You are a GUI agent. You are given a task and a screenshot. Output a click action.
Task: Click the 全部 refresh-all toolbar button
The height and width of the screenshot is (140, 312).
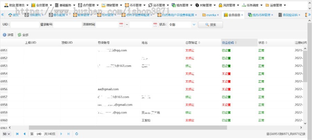tap(23, 35)
